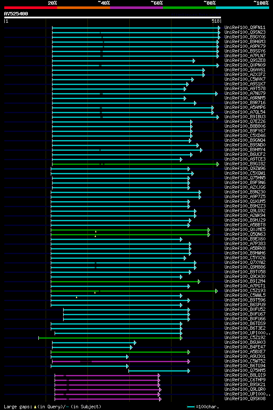
Task: Click the yellow gap marker under Q0JME5 bar
Action: 96,231
